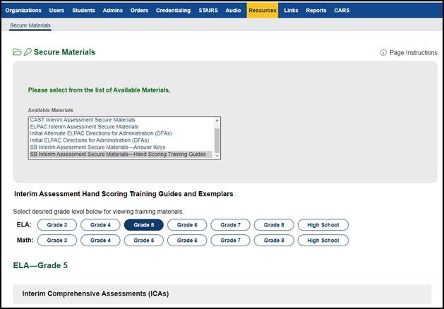The width and height of the screenshot is (444, 309).
Task: Choose ELA Grade 3 button
Action: tap(57, 225)
